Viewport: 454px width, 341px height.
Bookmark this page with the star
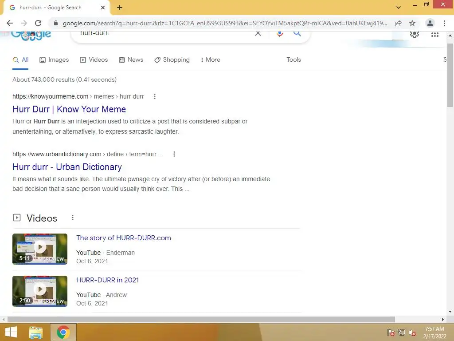[412, 23]
